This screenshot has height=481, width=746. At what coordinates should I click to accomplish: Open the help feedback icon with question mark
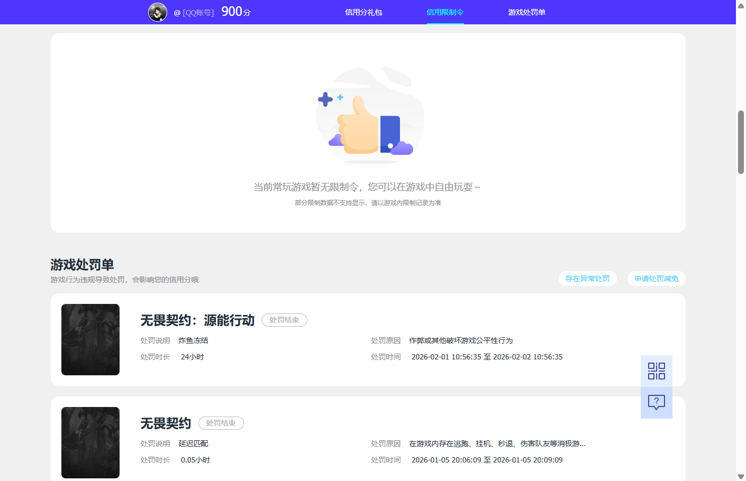coord(656,403)
